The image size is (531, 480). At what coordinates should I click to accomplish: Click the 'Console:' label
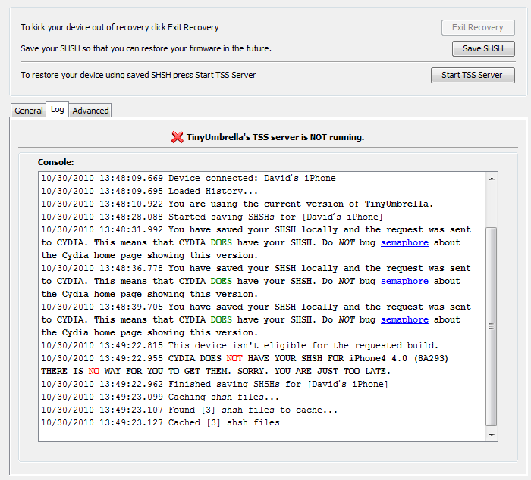56,162
